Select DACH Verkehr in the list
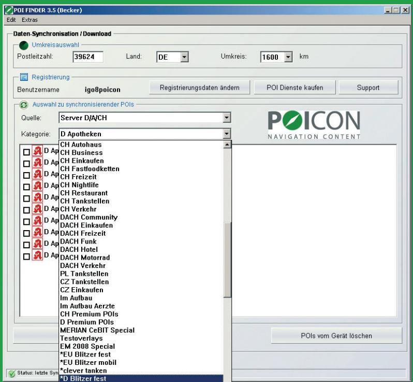This screenshot has width=413, height=382. pyautogui.click(x=141, y=266)
